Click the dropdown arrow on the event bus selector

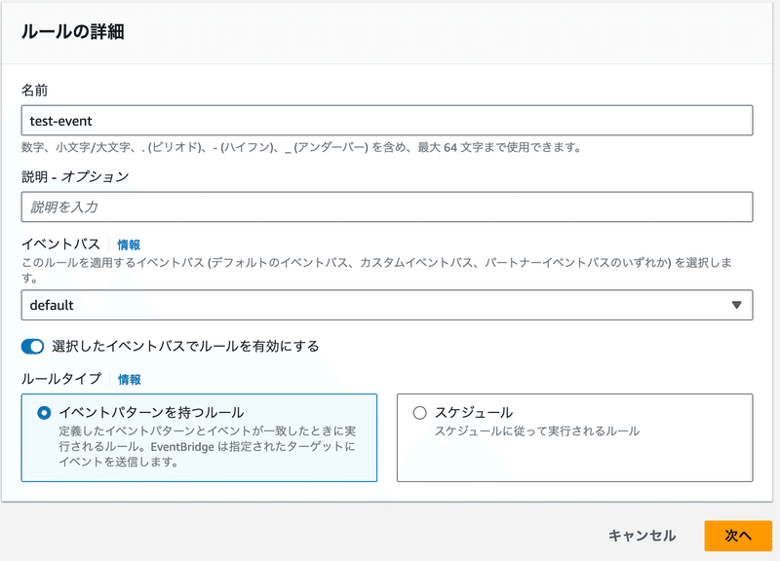click(736, 305)
